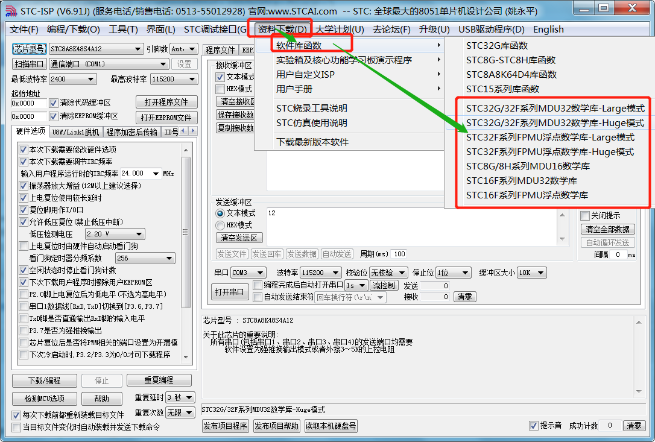
Task: Select 文本模式 radio in send buffer
Action: coord(220,213)
